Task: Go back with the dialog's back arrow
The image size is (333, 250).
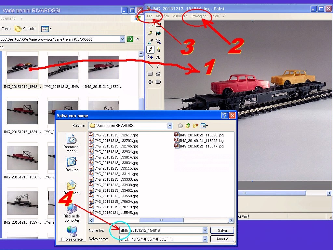Action: point(180,126)
